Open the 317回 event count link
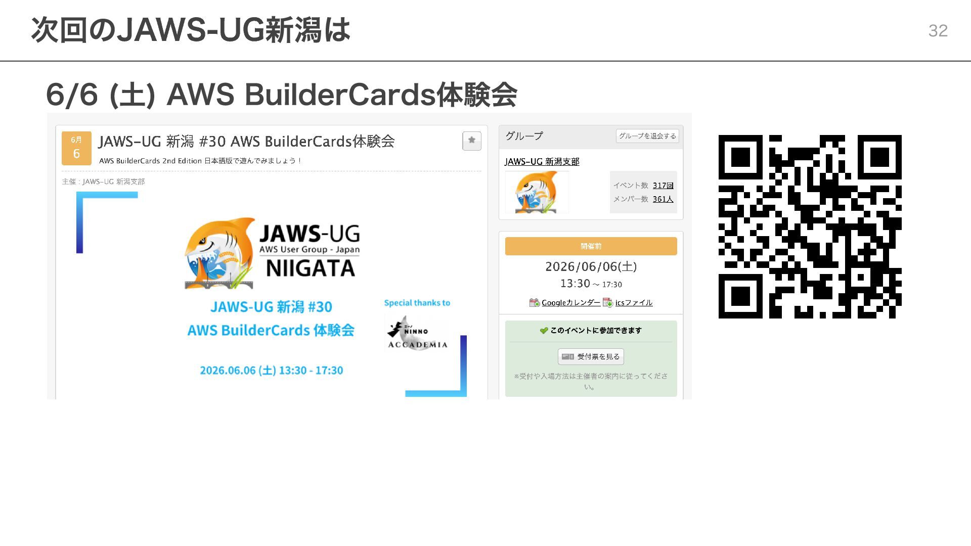 pos(663,185)
